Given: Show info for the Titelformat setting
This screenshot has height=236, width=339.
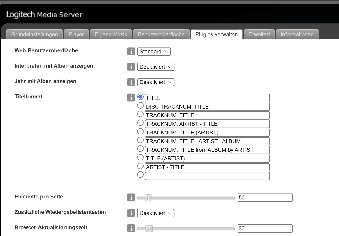Looking at the screenshot, I should (x=131, y=98).
